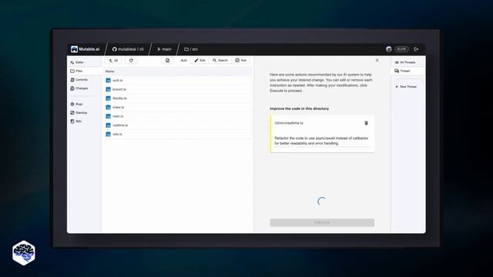Image resolution: width=493 pixels, height=277 pixels.
Task: Click the ELITE plan badge
Action: 401,49
